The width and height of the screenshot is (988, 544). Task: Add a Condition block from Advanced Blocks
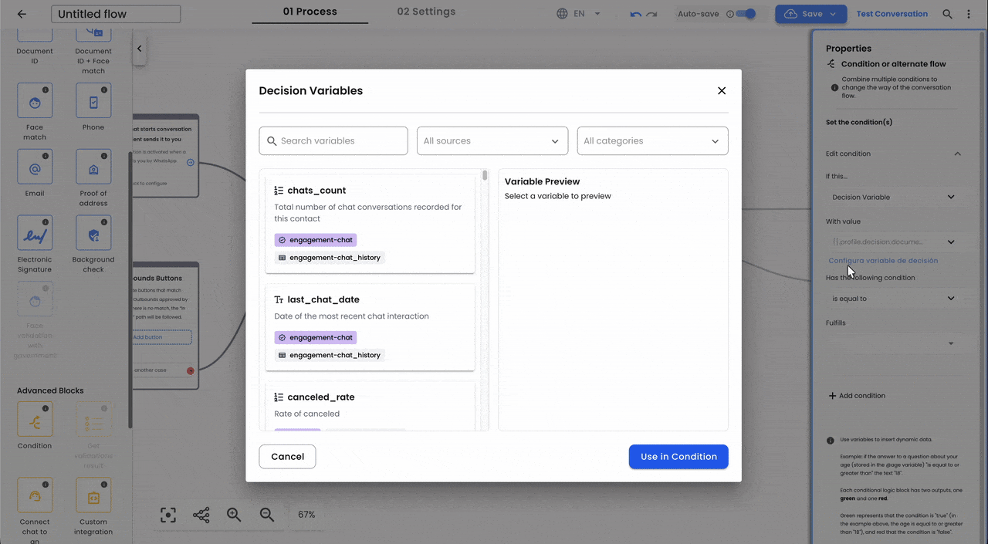coord(34,419)
